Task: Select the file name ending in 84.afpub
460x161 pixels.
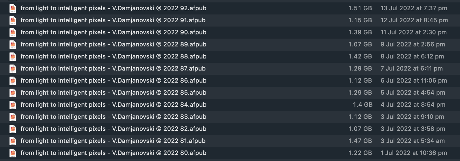Action: (x=113, y=105)
